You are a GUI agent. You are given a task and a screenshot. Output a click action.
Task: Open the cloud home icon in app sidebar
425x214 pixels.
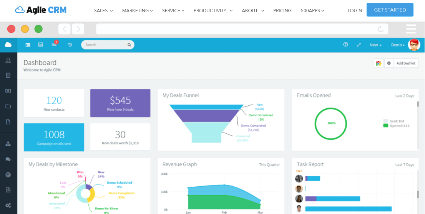pos(8,45)
